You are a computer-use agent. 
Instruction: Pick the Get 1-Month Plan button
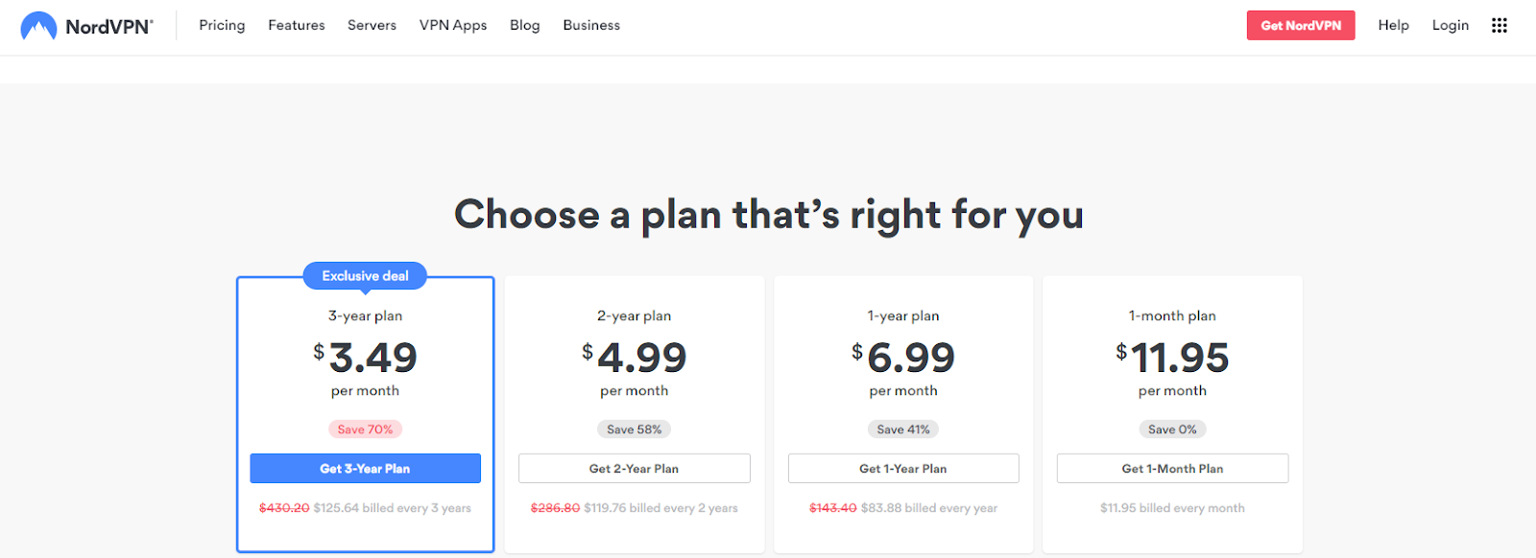click(1172, 468)
